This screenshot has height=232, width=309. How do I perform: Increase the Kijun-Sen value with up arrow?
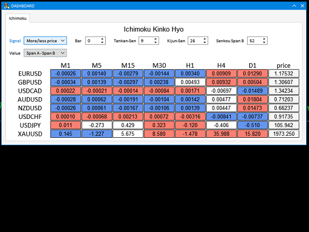[204, 39]
